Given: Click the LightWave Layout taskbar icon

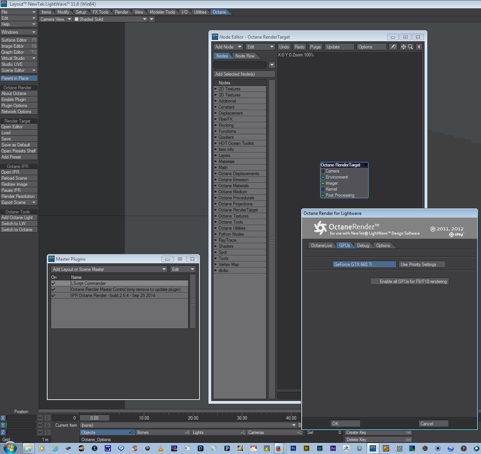Looking at the screenshot, I should click(373, 448).
